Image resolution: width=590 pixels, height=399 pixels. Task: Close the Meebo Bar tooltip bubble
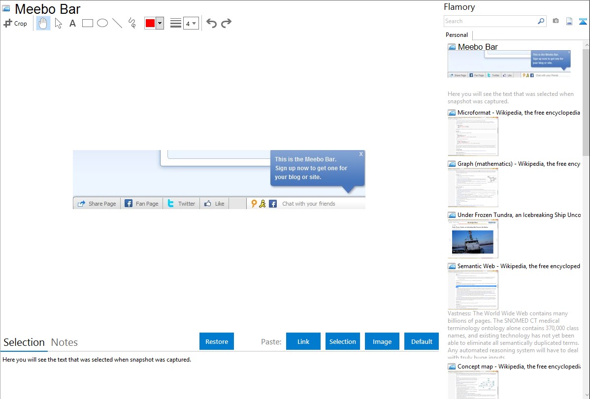click(361, 154)
